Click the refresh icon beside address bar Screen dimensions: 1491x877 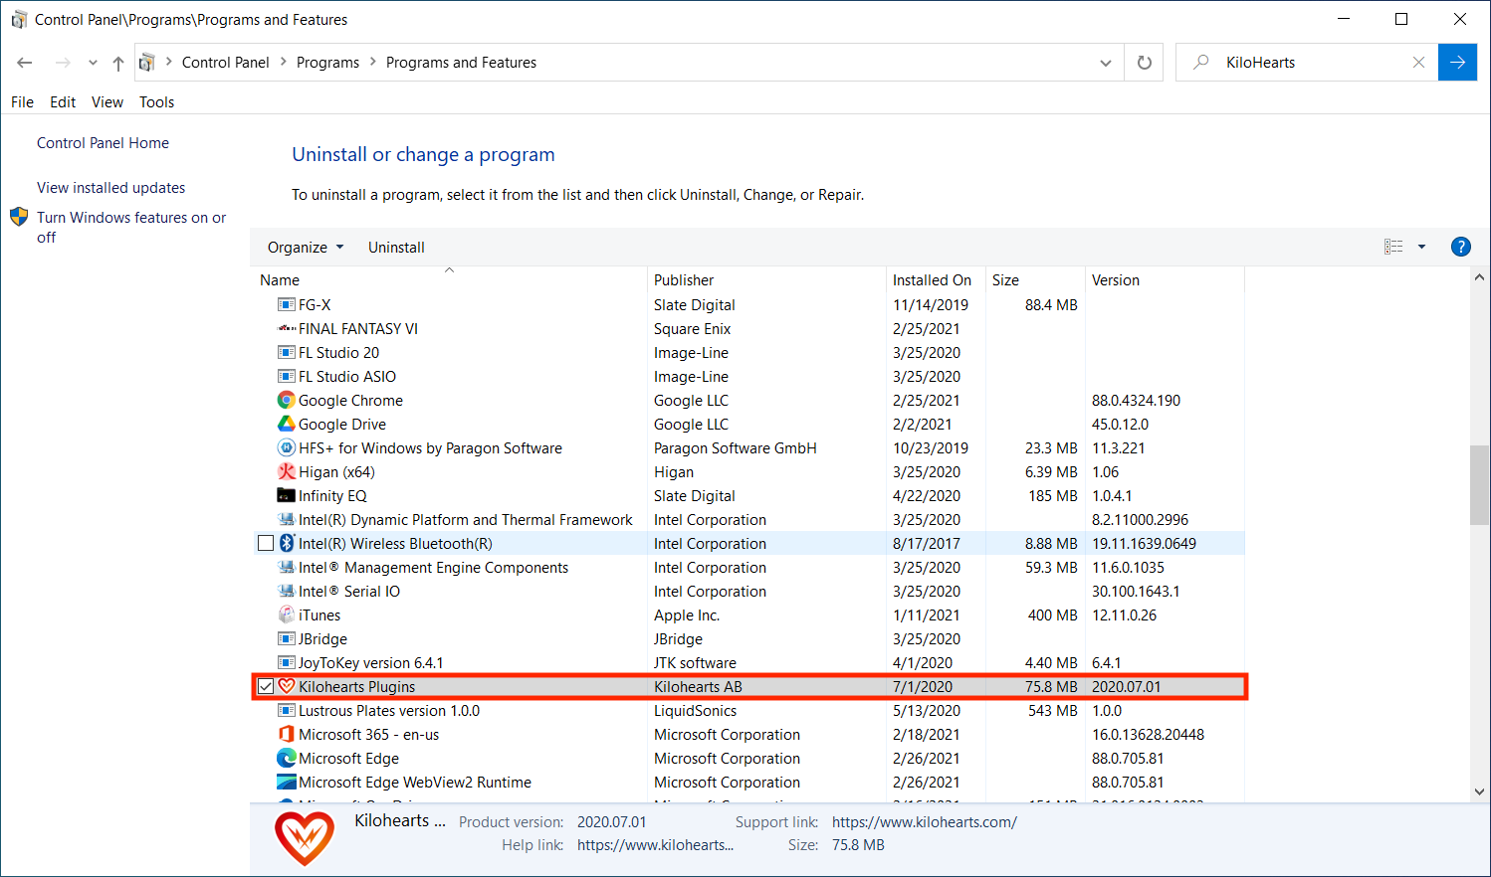pyautogui.click(x=1145, y=63)
